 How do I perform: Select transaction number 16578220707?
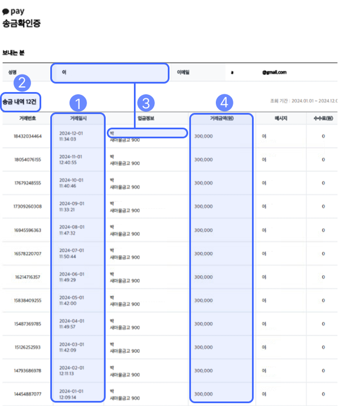pos(28,254)
